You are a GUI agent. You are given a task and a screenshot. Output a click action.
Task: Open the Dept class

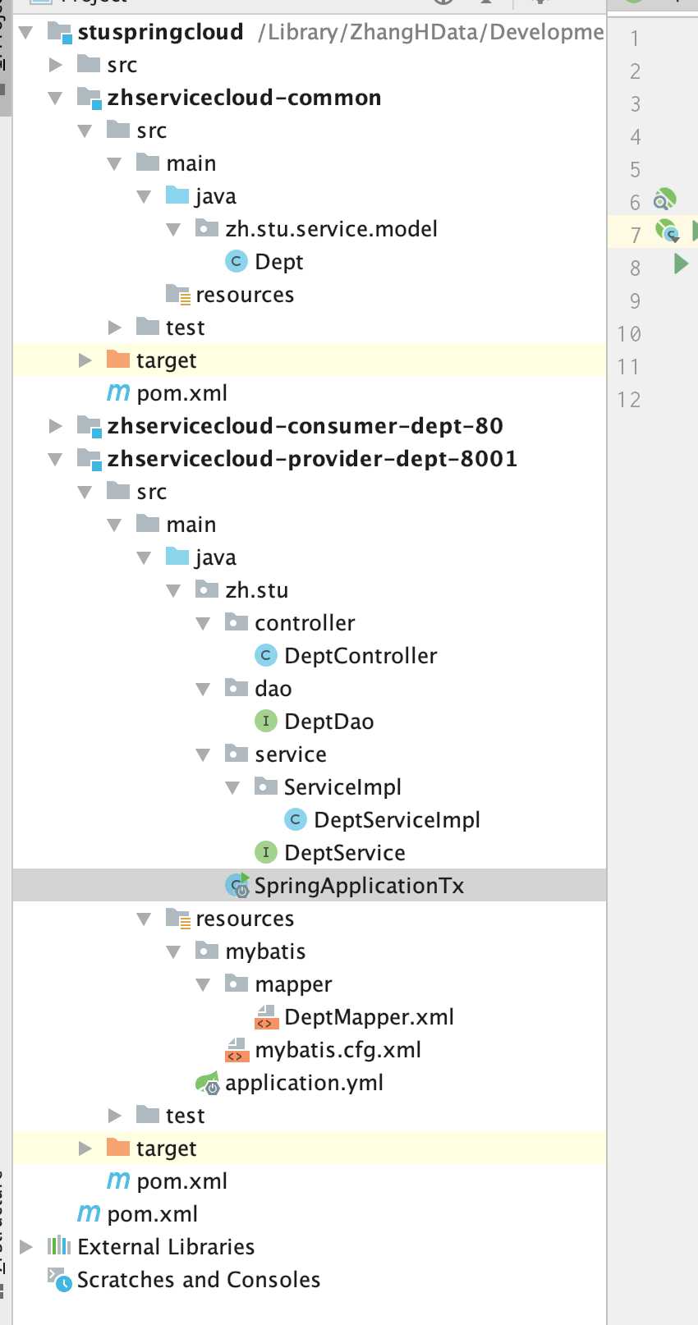[x=278, y=262]
